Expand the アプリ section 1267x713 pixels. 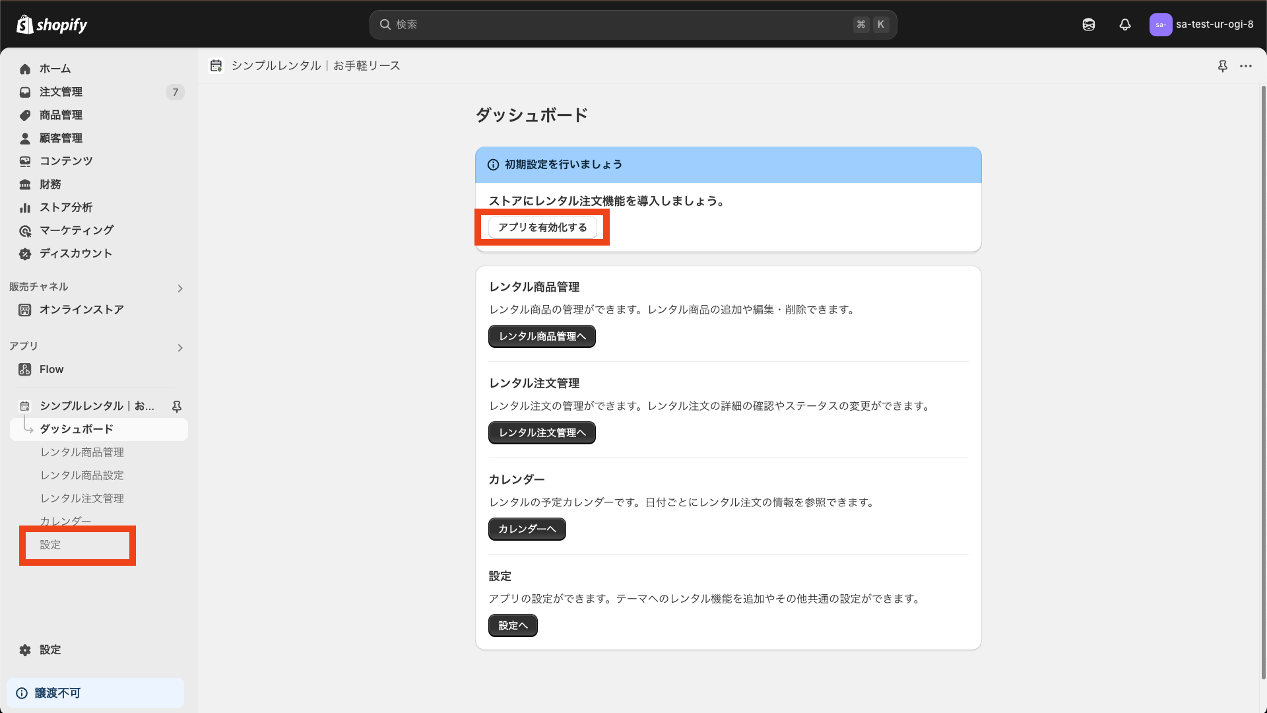point(179,348)
